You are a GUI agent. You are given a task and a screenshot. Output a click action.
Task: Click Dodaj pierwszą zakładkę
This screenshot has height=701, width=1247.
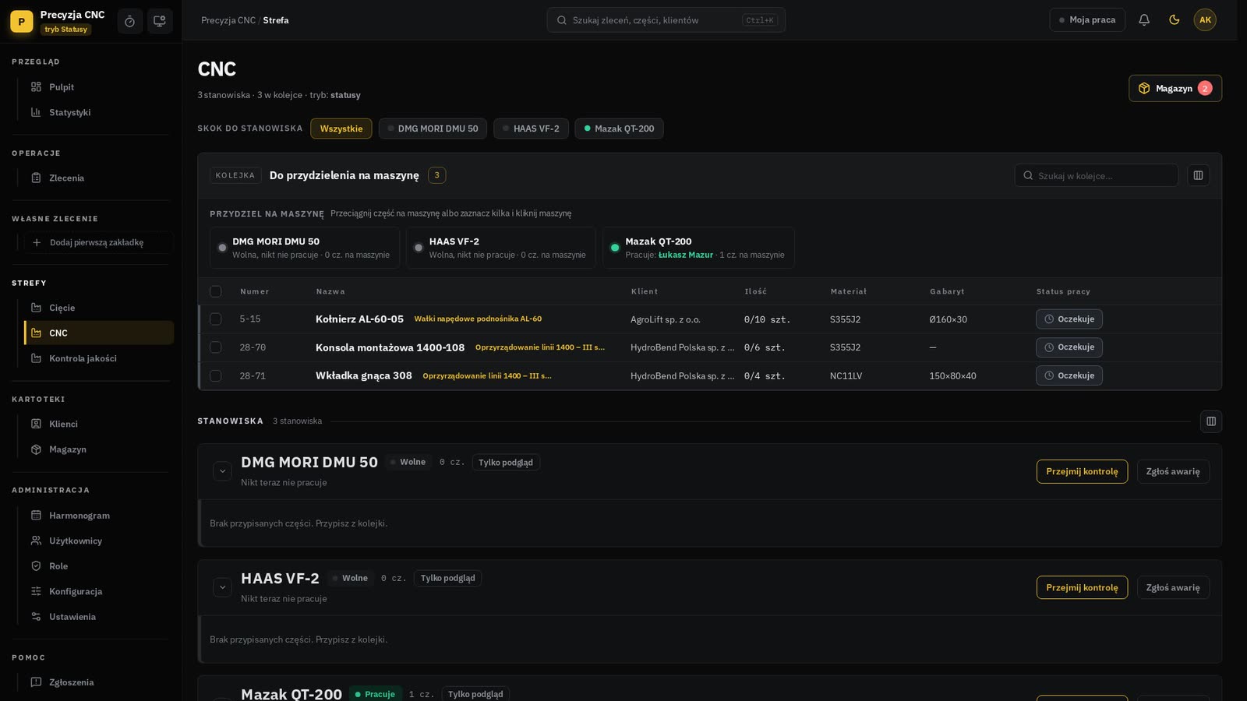(99, 242)
